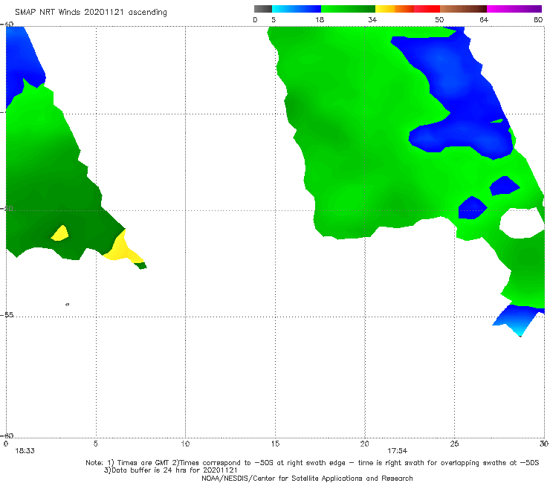The height and width of the screenshot is (483, 550).
Task: Click the yellow-orange segment of the color bar
Action: click(x=395, y=9)
